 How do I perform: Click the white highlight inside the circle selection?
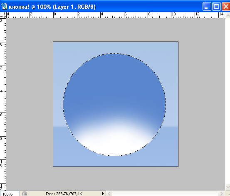pyautogui.click(x=114, y=141)
